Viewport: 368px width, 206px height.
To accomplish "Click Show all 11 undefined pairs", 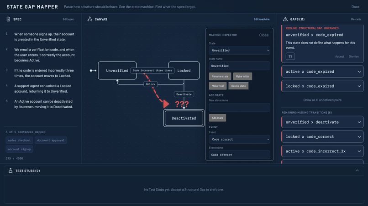I will (322, 100).
